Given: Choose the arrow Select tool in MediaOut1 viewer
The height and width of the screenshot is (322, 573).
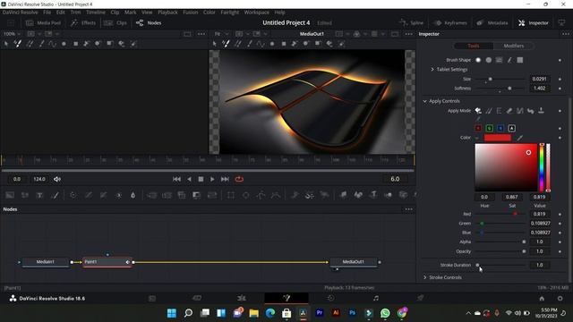Looking at the screenshot, I should tap(215, 44).
